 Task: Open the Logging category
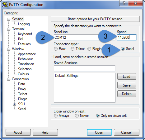24,24
